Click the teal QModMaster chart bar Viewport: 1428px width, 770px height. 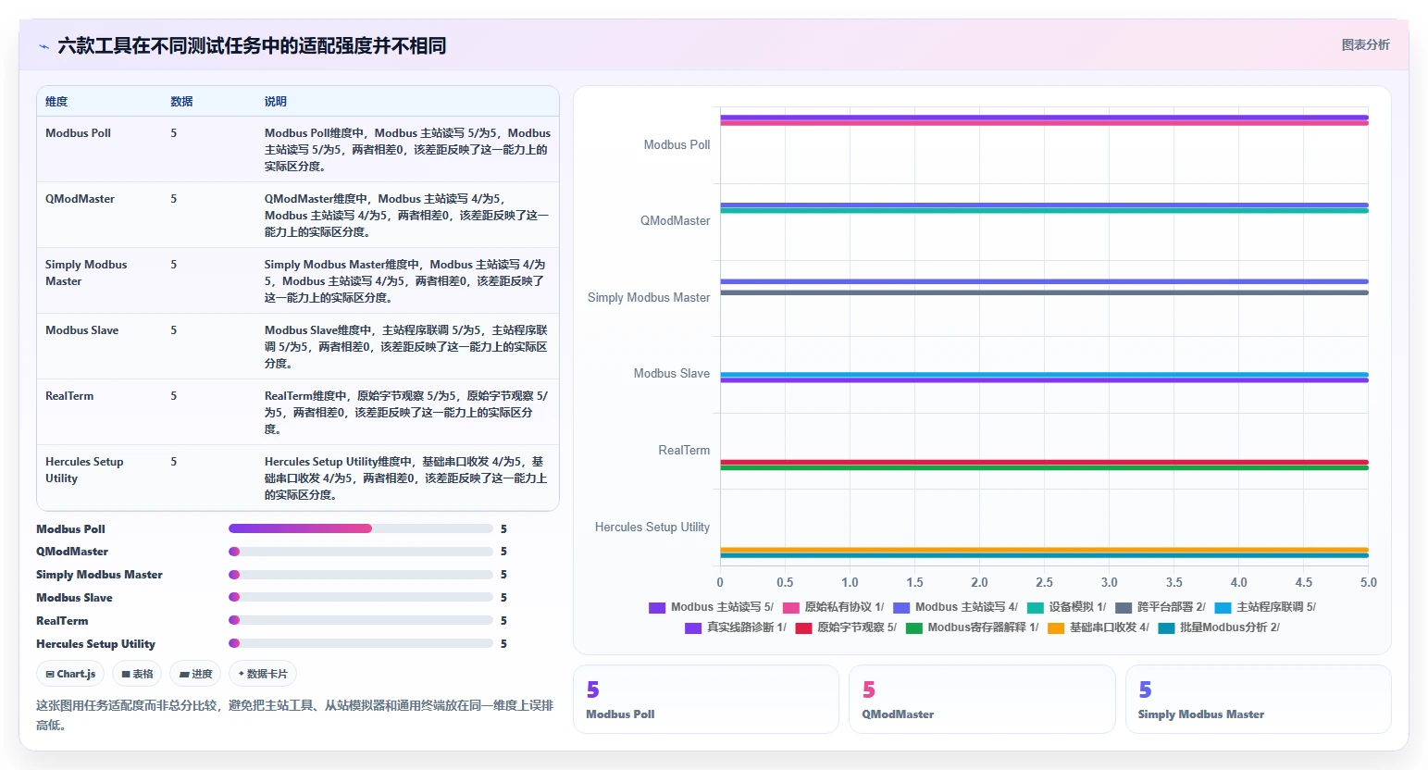coord(1044,211)
